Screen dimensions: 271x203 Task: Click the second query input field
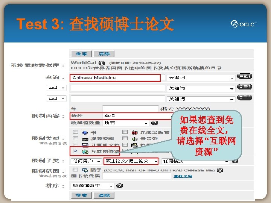coord(118,88)
